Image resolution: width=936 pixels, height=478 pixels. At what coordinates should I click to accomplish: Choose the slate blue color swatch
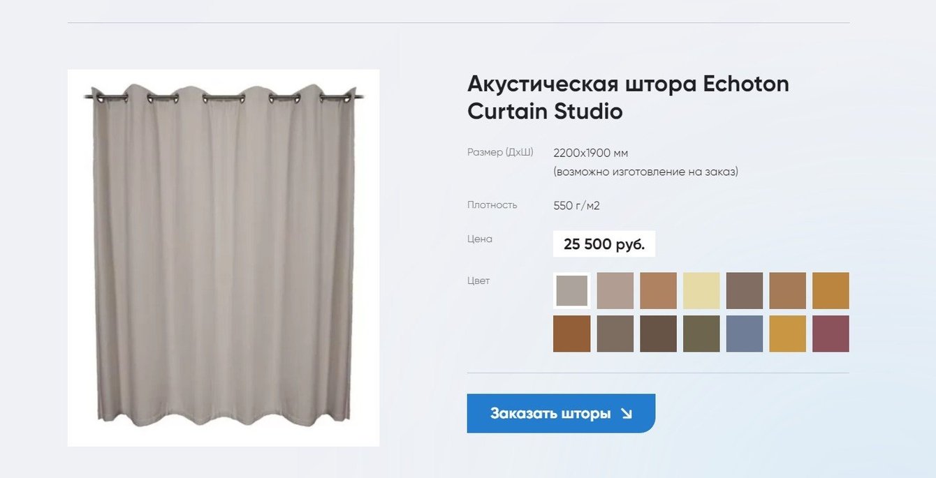point(745,334)
